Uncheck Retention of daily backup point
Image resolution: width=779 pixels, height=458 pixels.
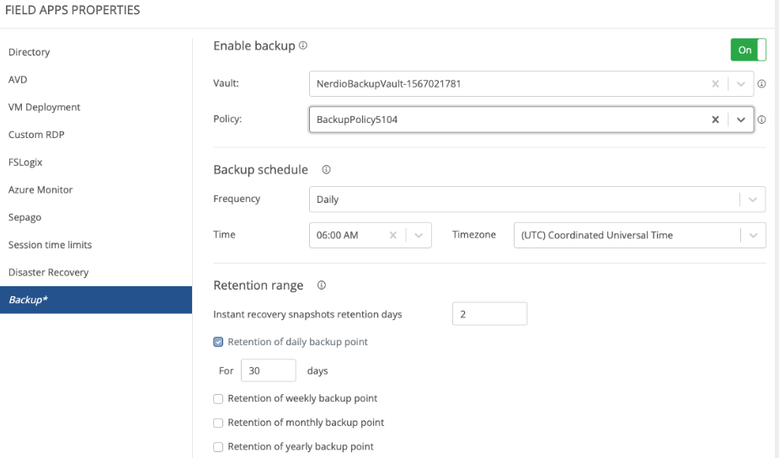click(218, 342)
